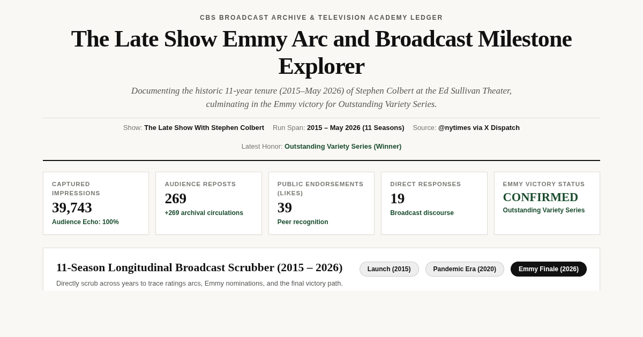
Task: Activate the Emmy Finale (2026) preset
Action: tap(549, 269)
